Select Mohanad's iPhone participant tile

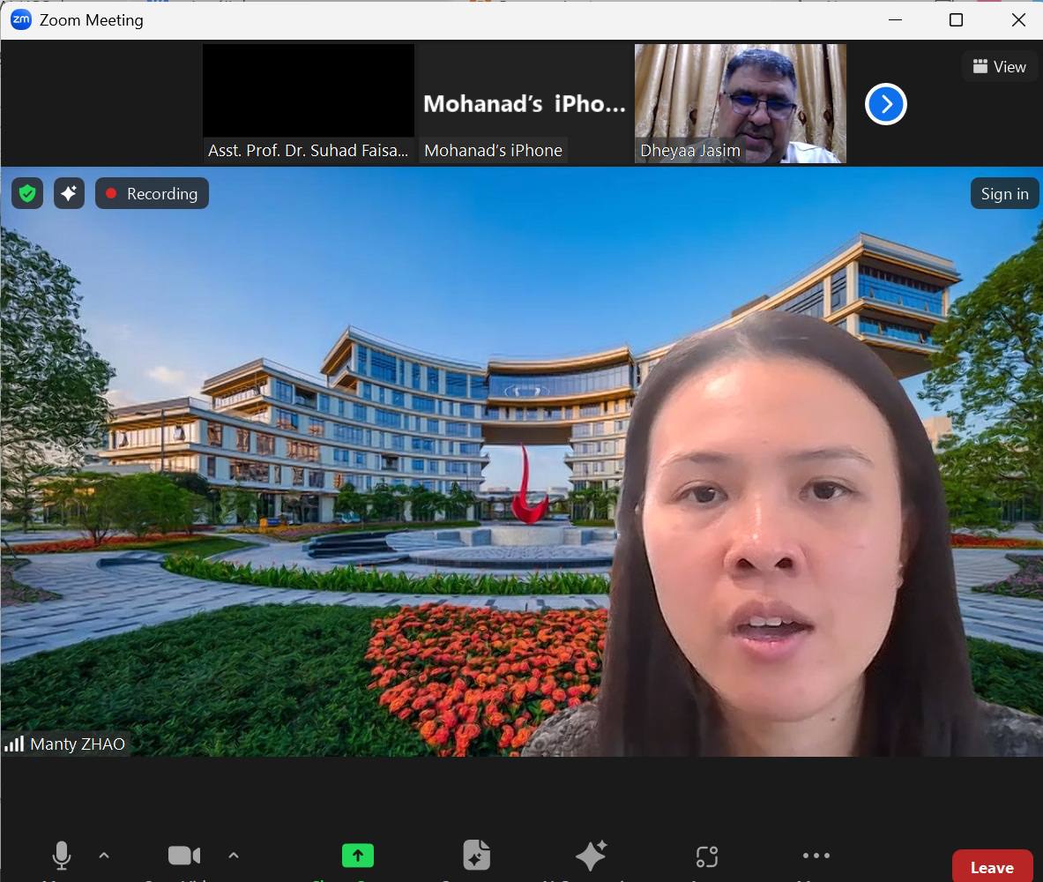[x=525, y=104]
